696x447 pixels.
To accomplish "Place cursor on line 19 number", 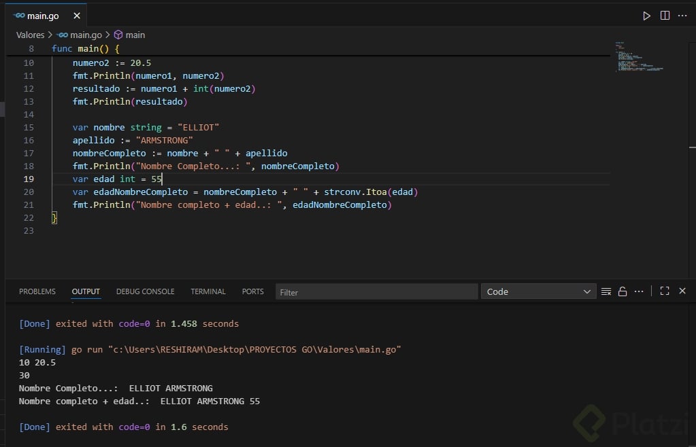I will tap(29, 179).
